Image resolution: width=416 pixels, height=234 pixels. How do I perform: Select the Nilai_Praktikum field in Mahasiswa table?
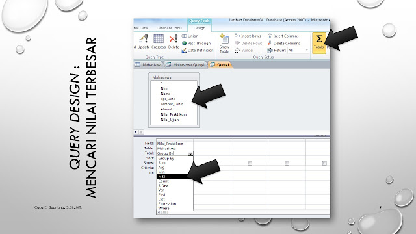point(174,114)
